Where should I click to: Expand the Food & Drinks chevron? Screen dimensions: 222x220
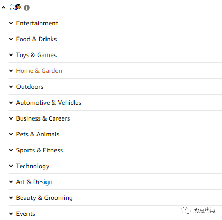pos(11,39)
